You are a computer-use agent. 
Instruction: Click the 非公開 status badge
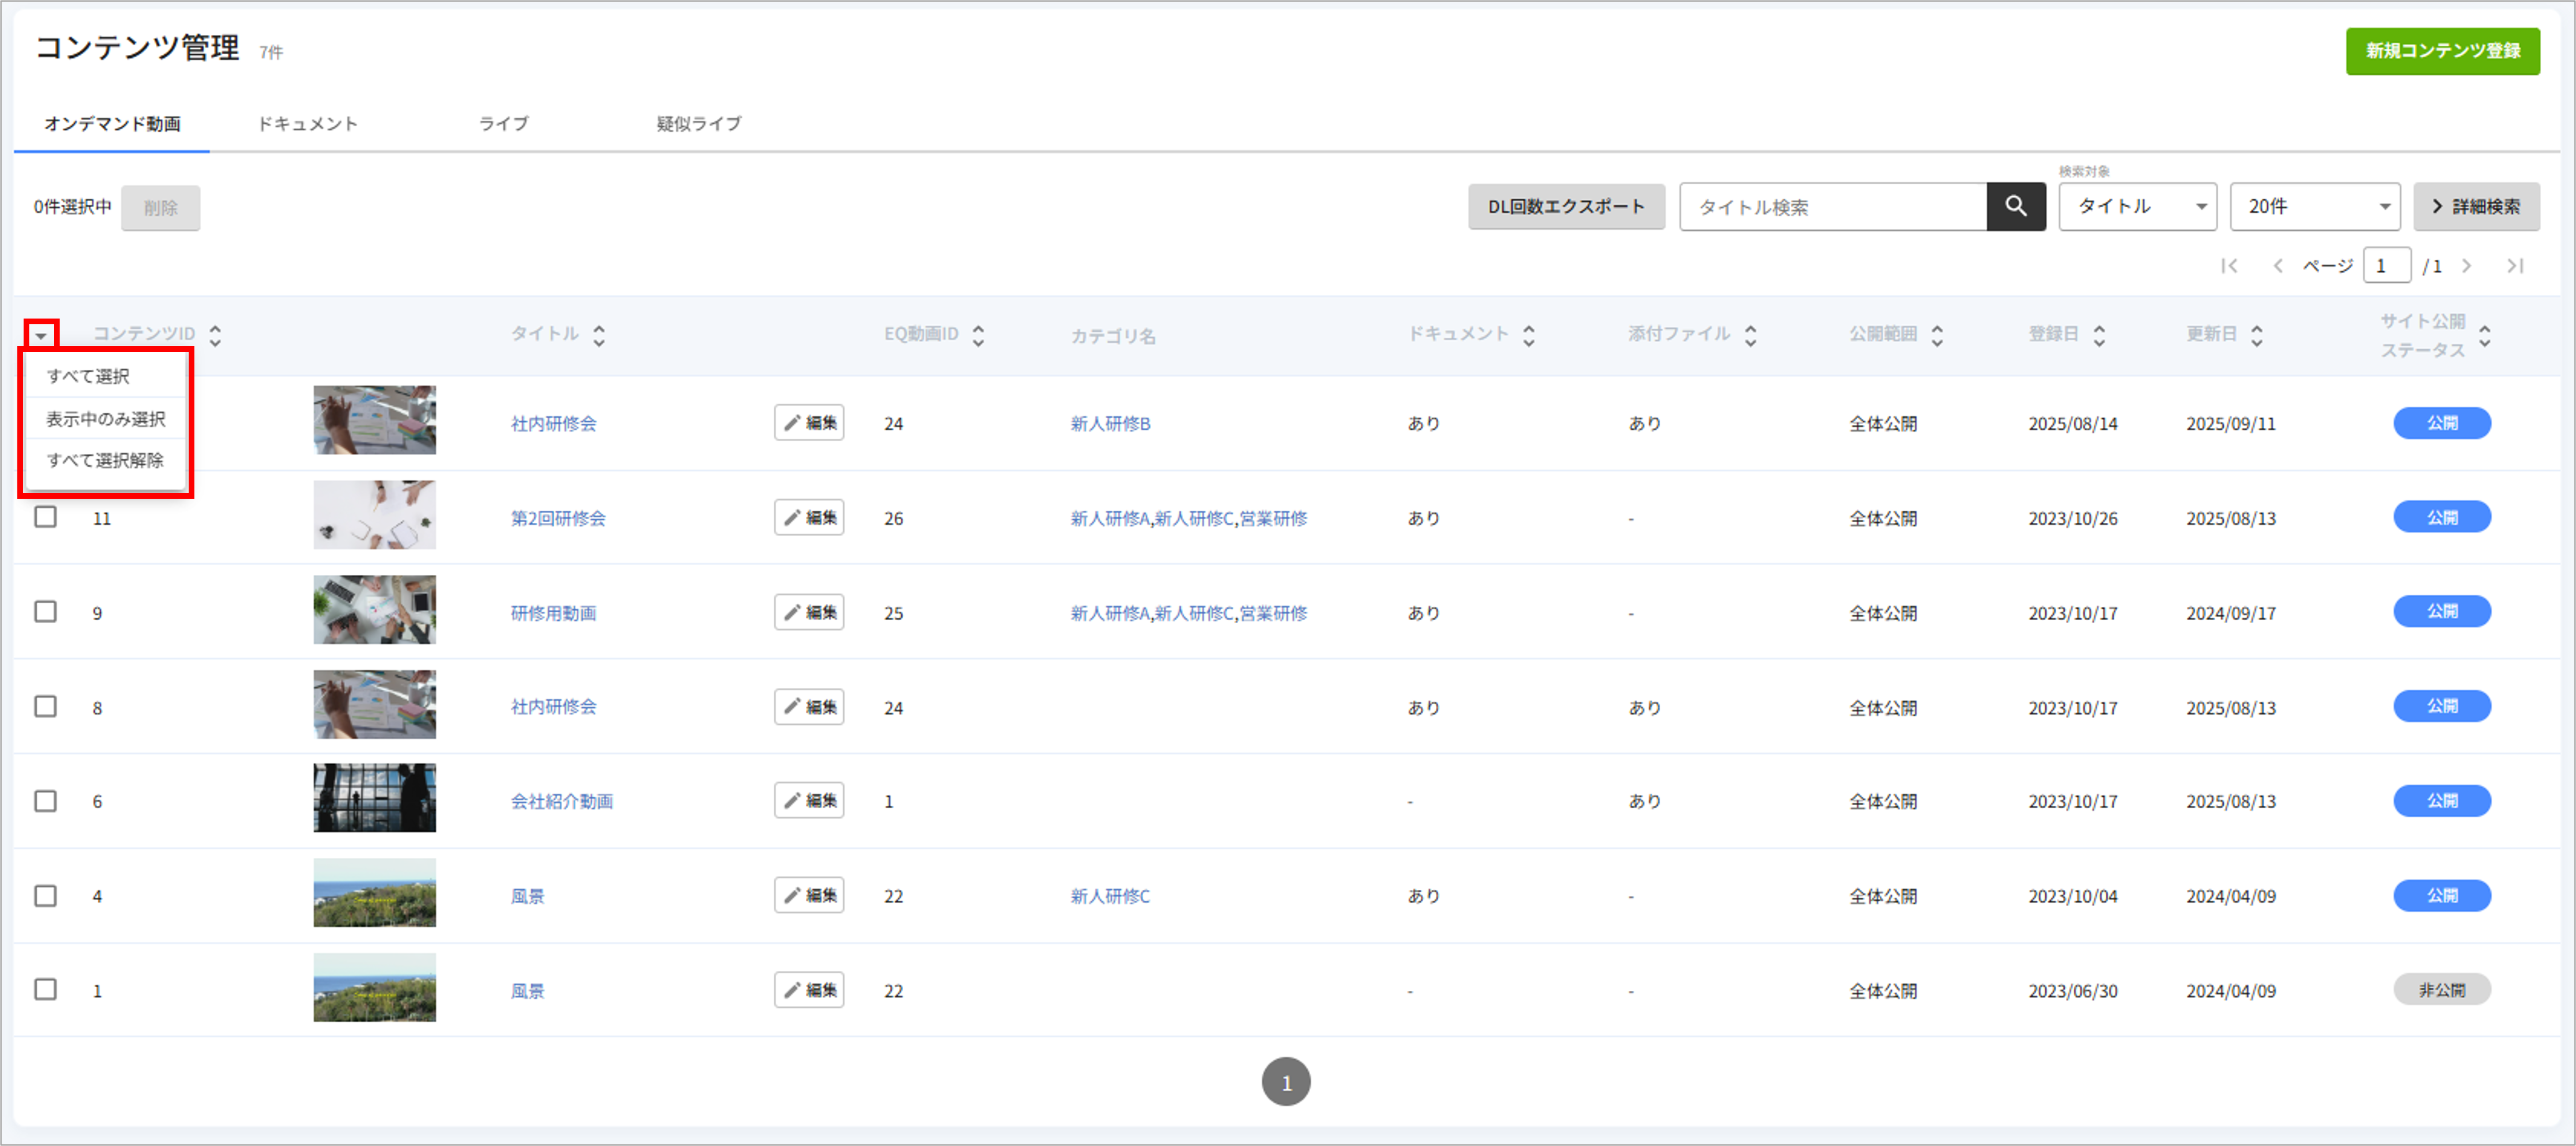(x=2442, y=990)
